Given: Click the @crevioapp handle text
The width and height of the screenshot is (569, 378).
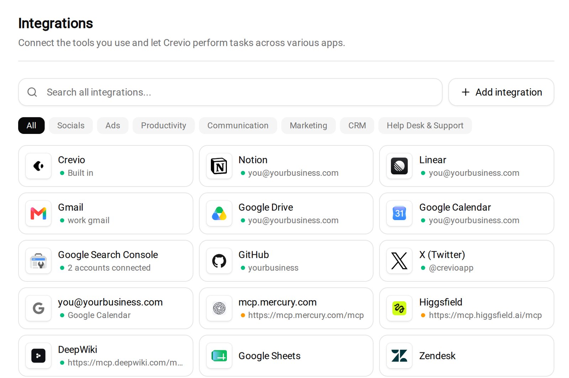Looking at the screenshot, I should click(451, 268).
